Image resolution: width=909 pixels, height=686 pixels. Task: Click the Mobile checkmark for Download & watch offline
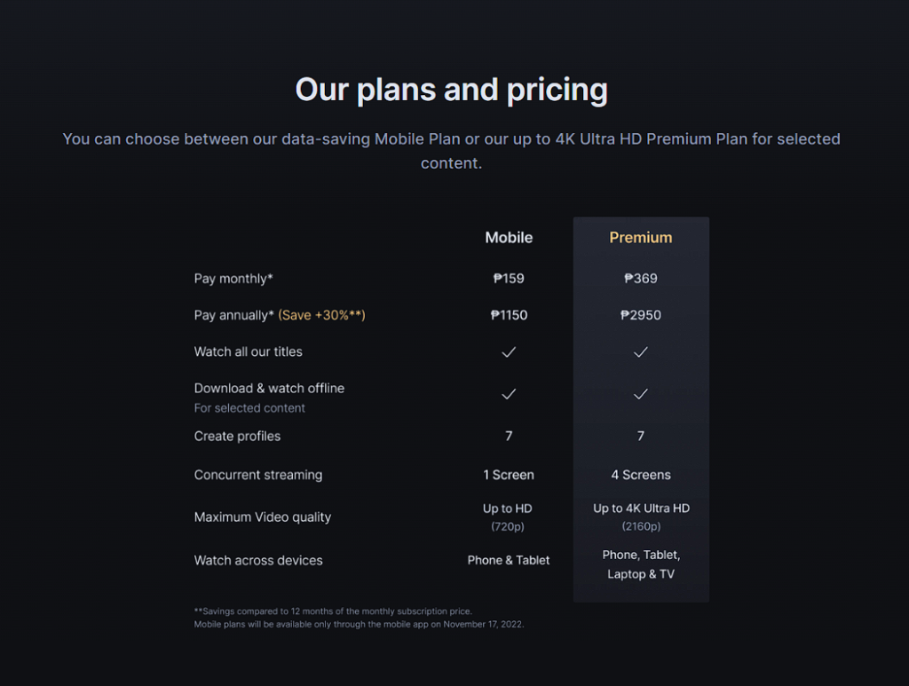pos(509,395)
